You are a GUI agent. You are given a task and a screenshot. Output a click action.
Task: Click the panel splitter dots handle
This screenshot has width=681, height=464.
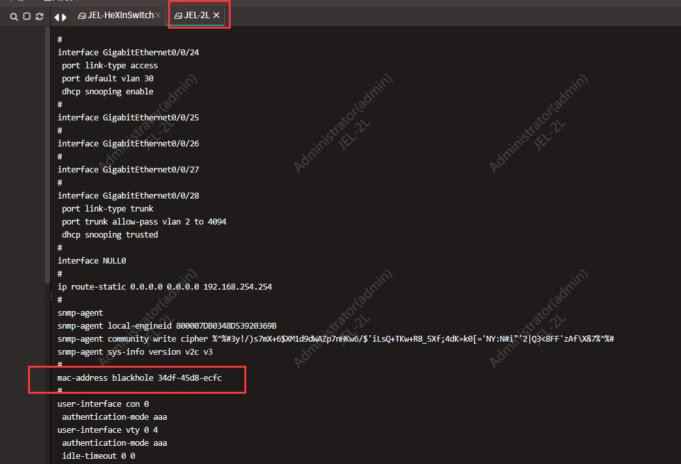[x=51, y=296]
